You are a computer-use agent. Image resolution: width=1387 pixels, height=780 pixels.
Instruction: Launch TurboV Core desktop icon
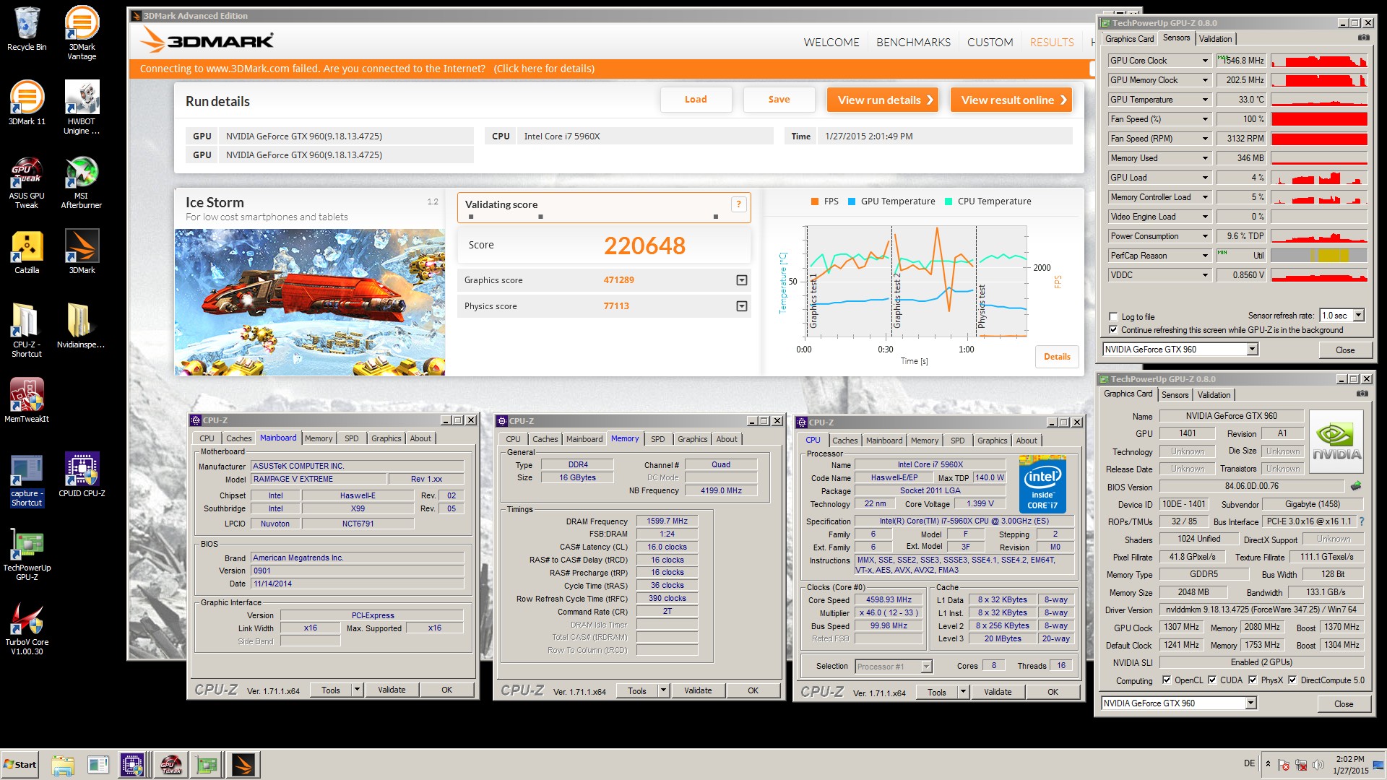coord(27,629)
